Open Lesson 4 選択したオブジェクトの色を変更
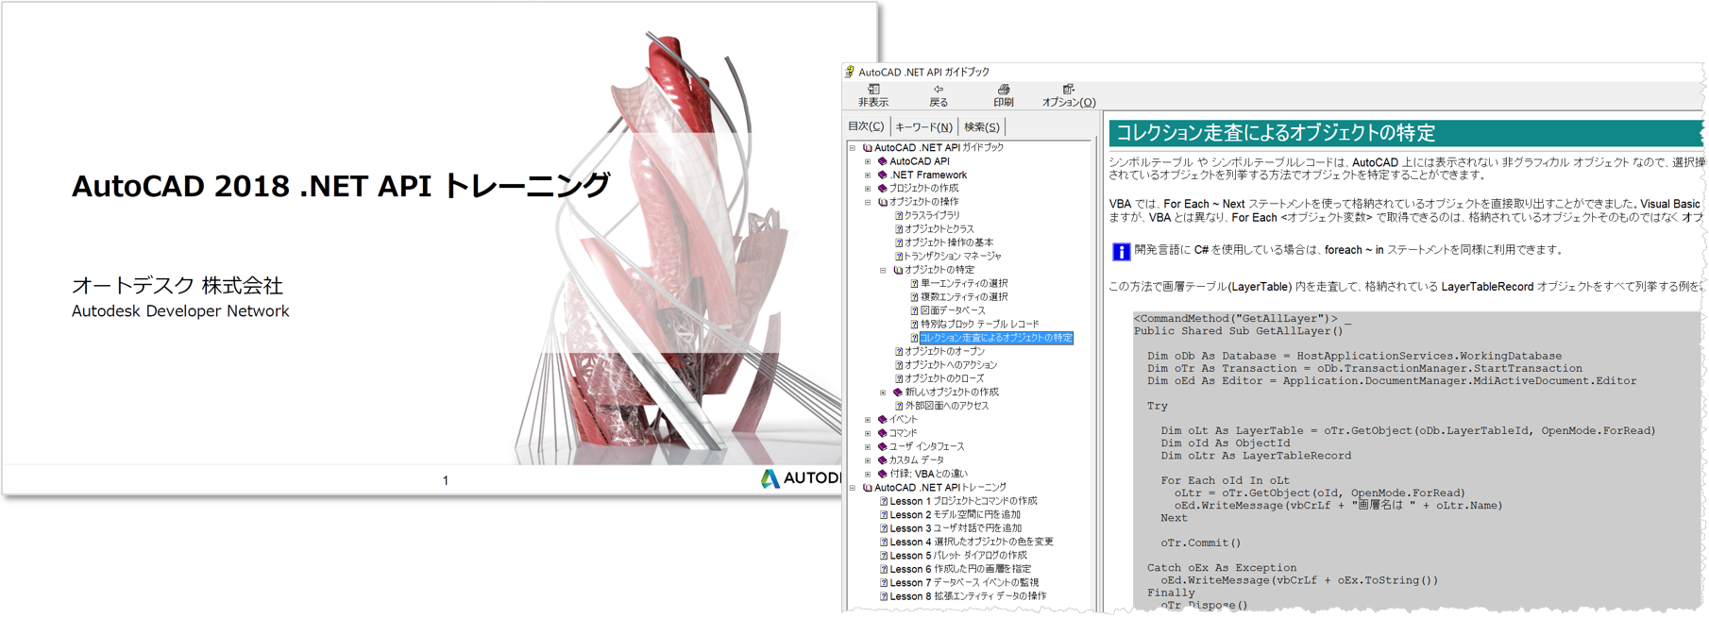 click(x=972, y=543)
